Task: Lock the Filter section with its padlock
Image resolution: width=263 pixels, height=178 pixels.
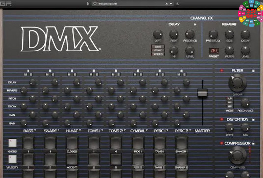Action: [253, 71]
